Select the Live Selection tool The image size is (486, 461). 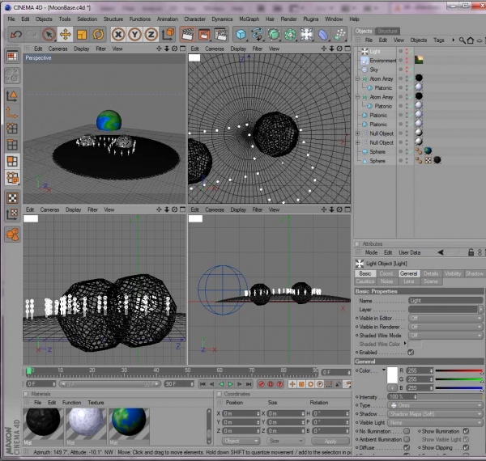pyautogui.click(x=49, y=34)
